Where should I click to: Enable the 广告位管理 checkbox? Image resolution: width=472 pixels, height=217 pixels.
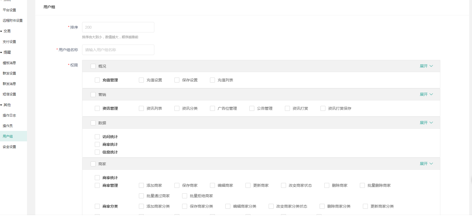click(x=212, y=108)
